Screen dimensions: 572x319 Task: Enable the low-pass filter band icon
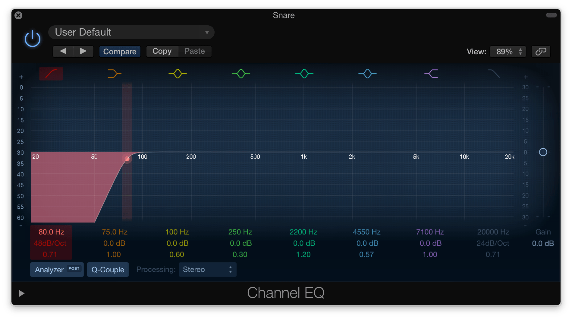pyautogui.click(x=494, y=74)
